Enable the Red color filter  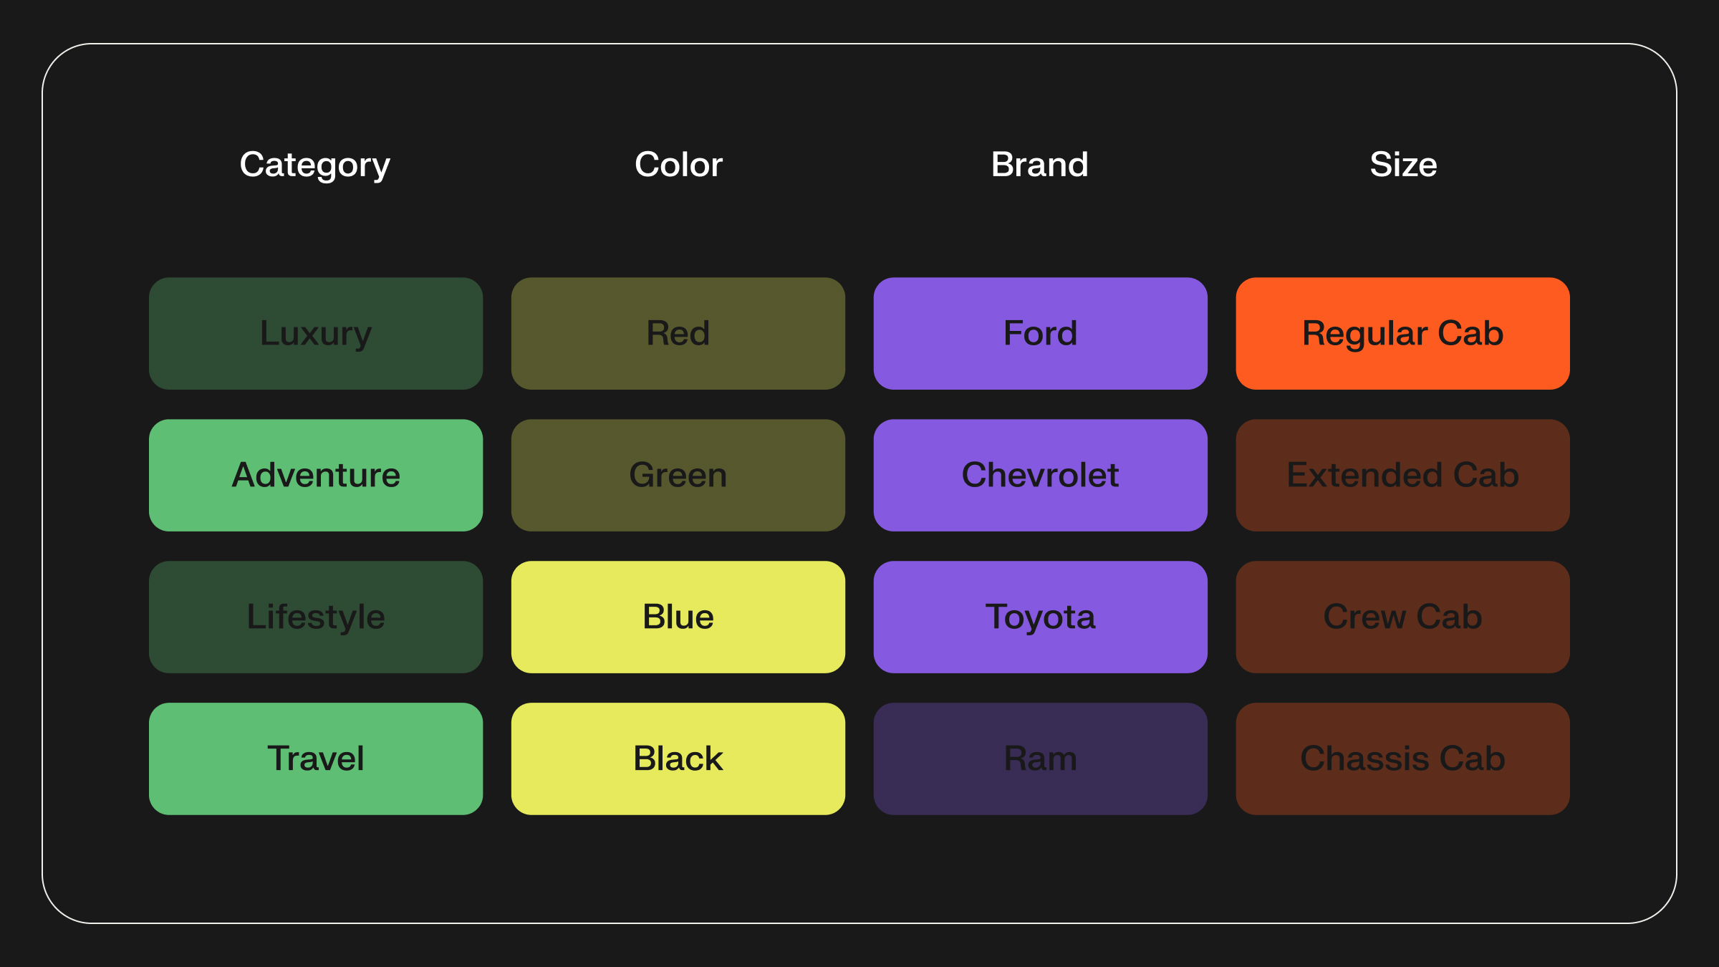click(678, 334)
